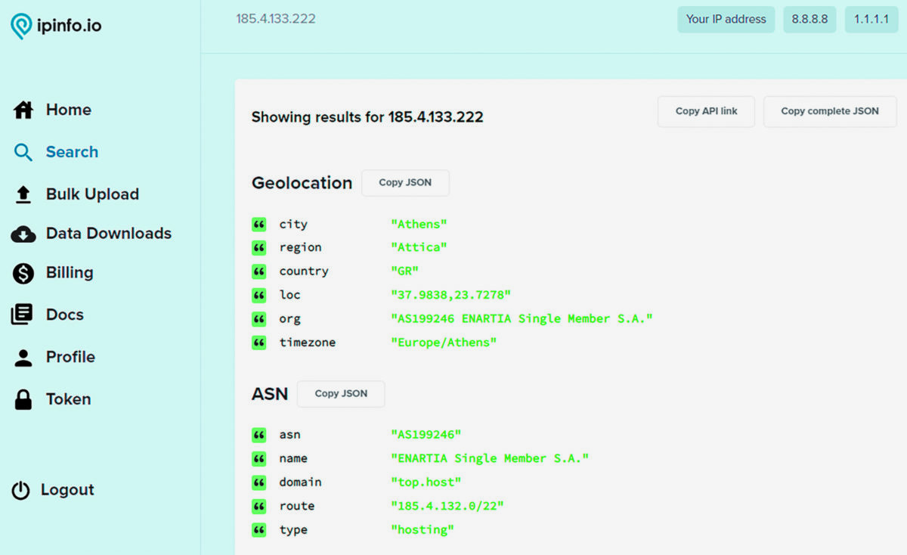Viewport: 907px width, 555px height.
Task: Click the region value "Attica"
Action: coord(419,248)
